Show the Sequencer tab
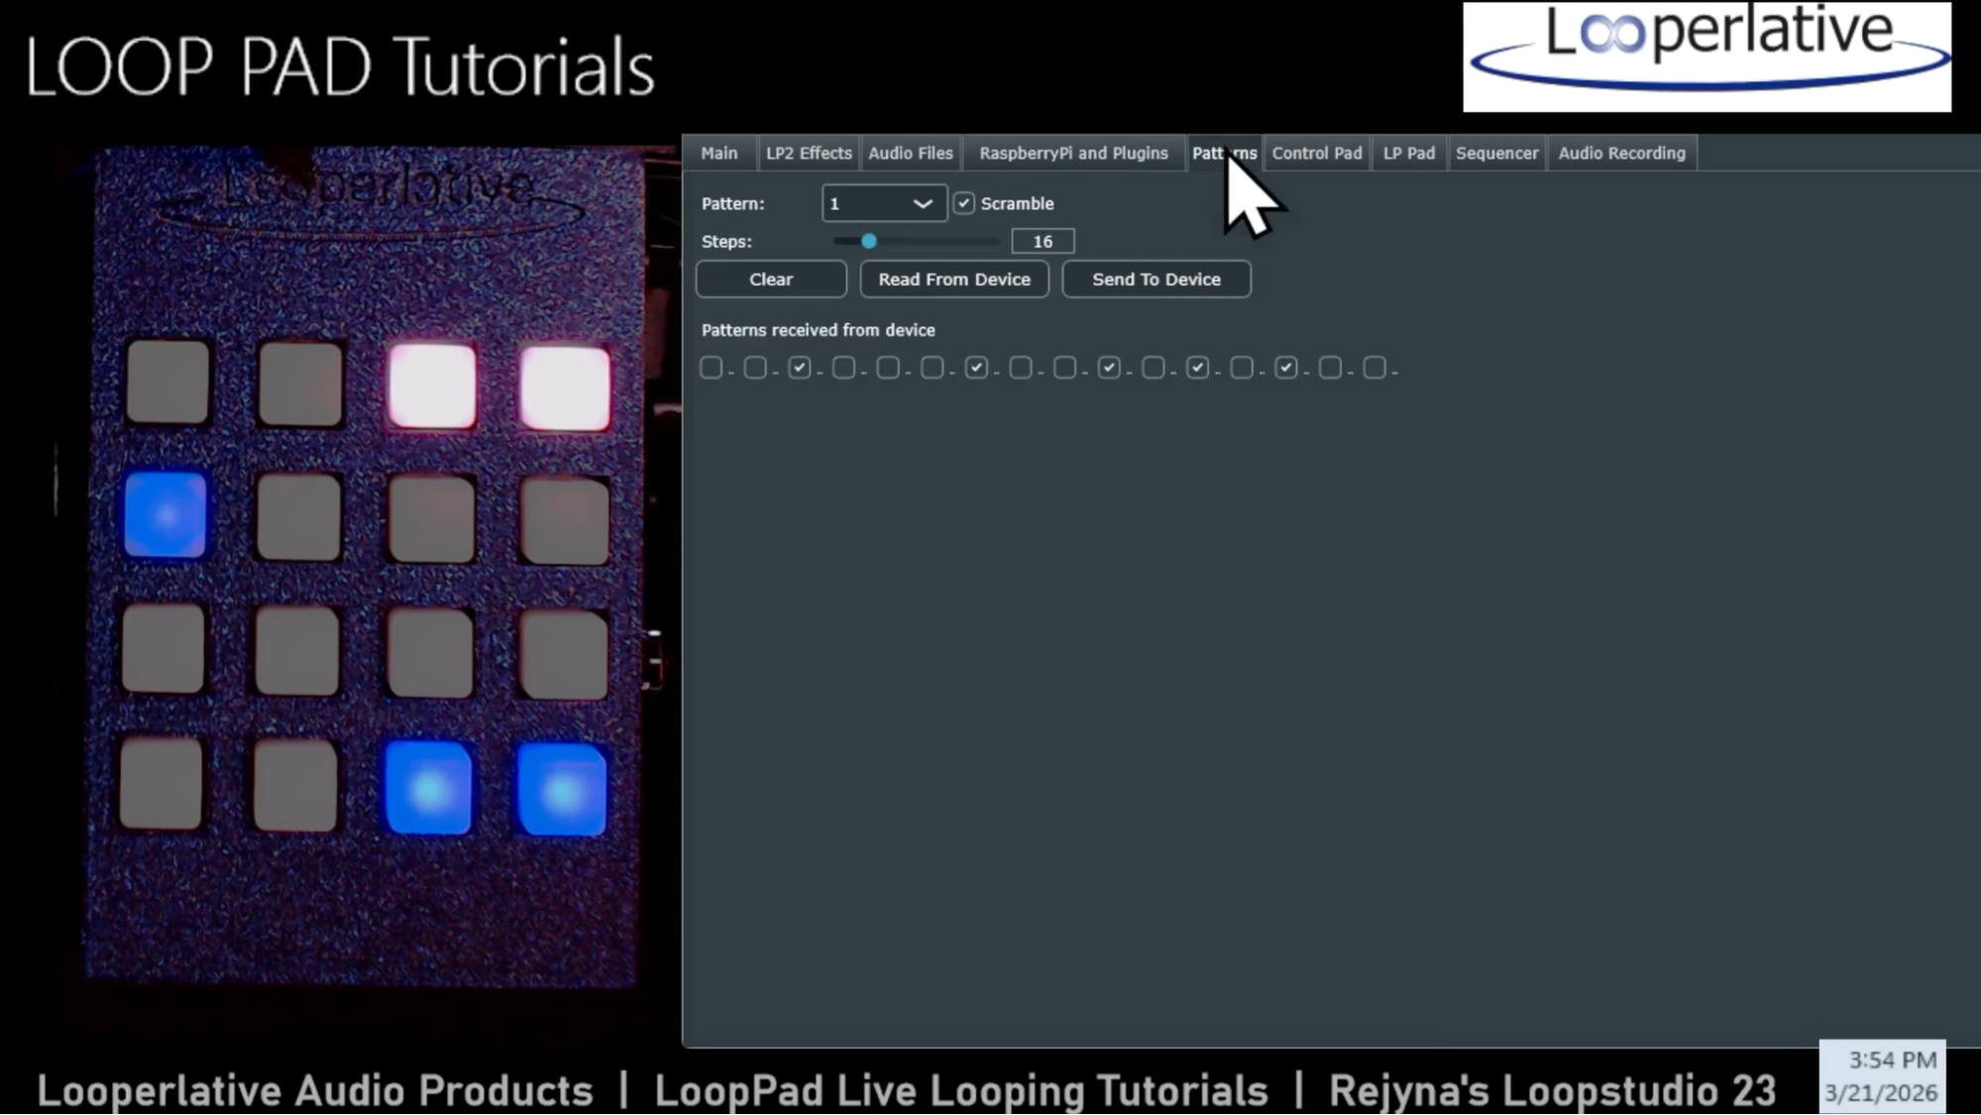The width and height of the screenshot is (1981, 1115). (x=1496, y=154)
